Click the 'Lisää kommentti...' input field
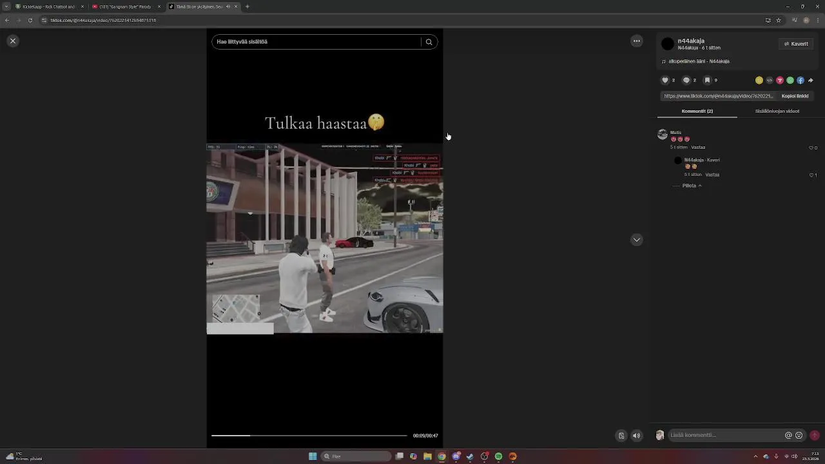Screen dimensions: 825x464 (725, 435)
